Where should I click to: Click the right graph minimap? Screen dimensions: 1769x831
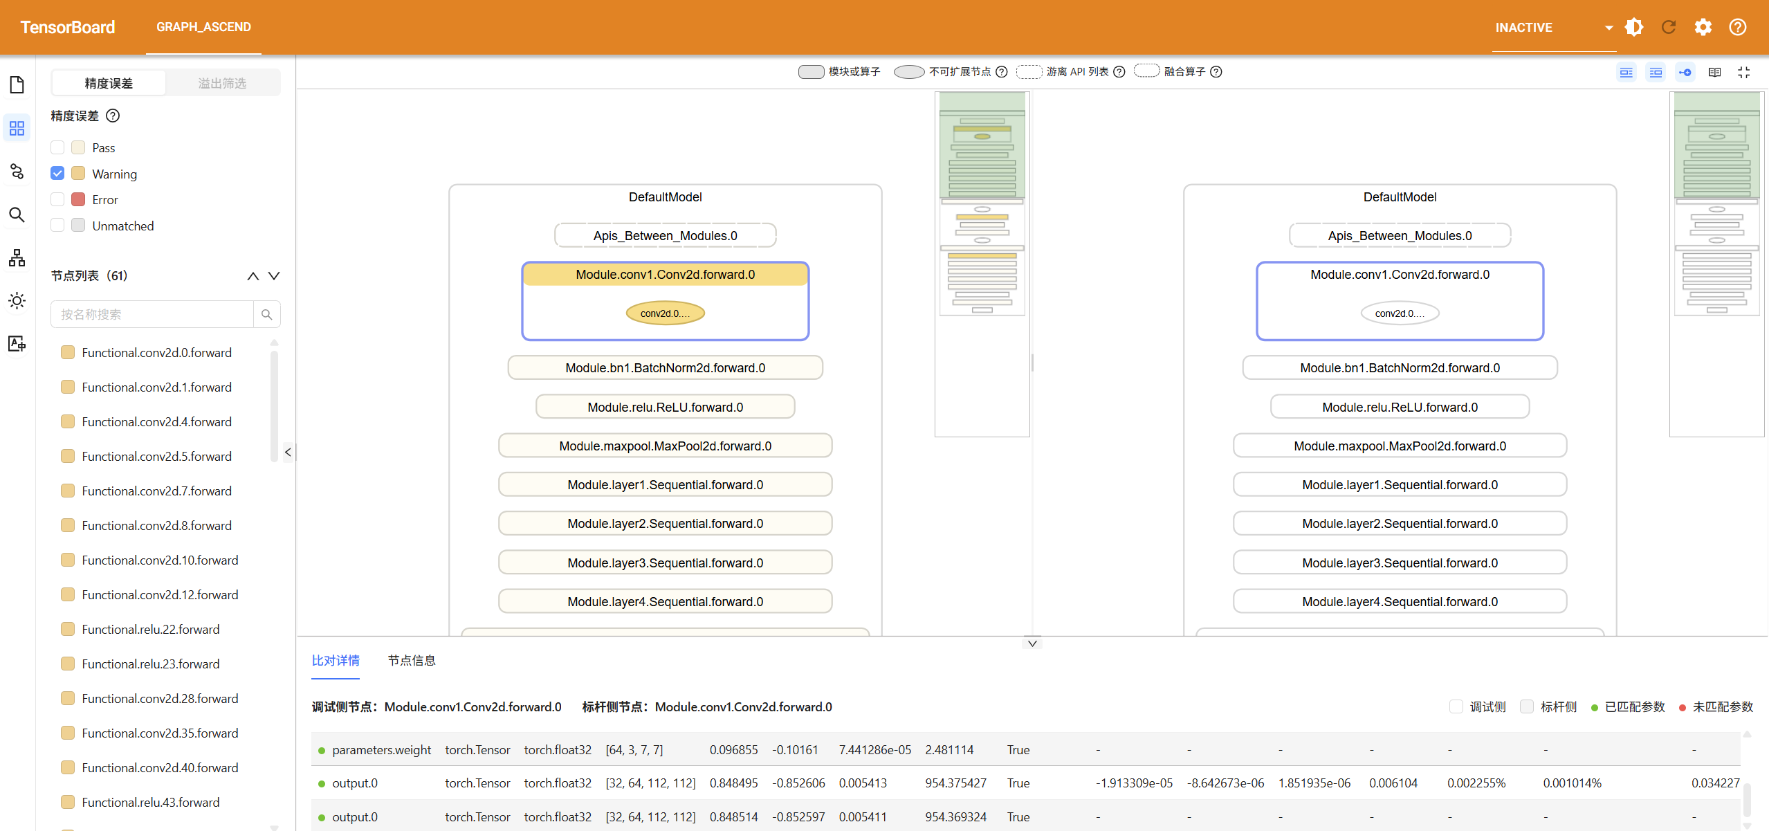(x=1716, y=264)
